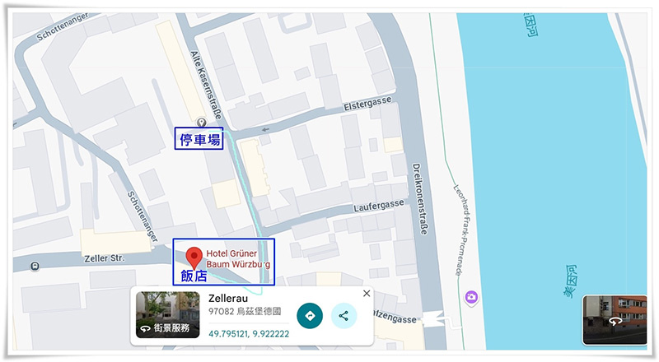Click the one-way arrow on Elstergasse
The height and width of the screenshot is (362, 659).
pos(265,130)
